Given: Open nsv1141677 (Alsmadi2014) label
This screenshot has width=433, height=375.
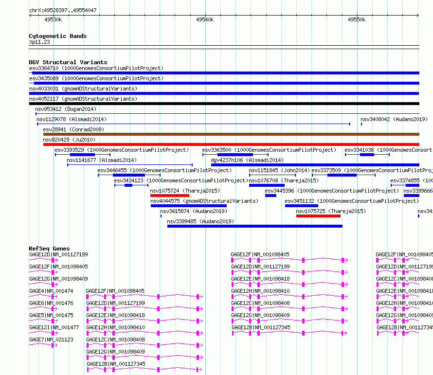Looking at the screenshot, I should [x=102, y=160].
